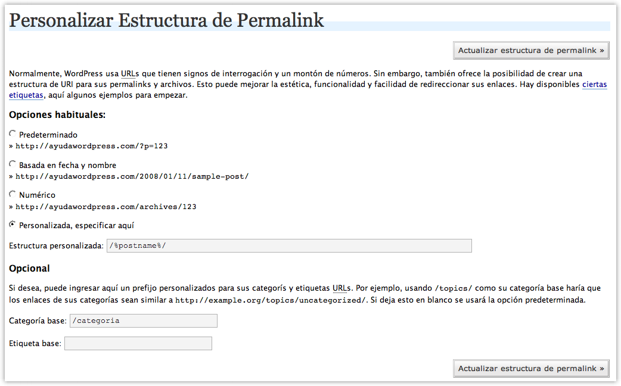Click the Opciones habituales heading

57,115
